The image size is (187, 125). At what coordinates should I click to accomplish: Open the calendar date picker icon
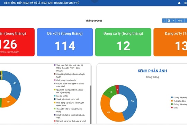click(x=169, y=20)
